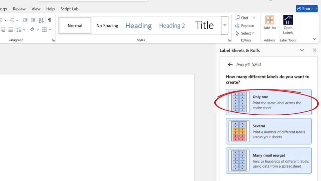The height and width of the screenshot is (181, 321).
Task: Apply justify alignment
Action: (10, 30)
